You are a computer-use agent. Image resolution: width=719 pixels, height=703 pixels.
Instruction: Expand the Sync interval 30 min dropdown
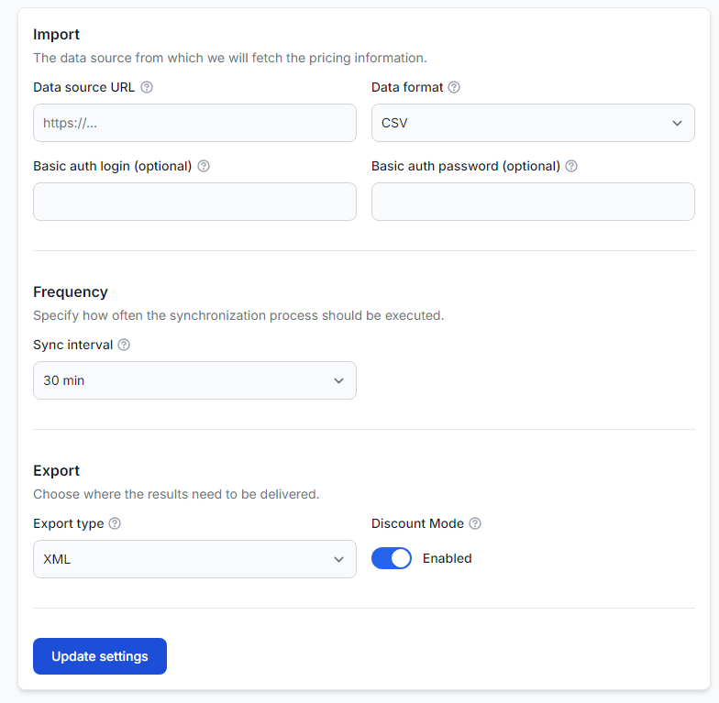click(194, 380)
